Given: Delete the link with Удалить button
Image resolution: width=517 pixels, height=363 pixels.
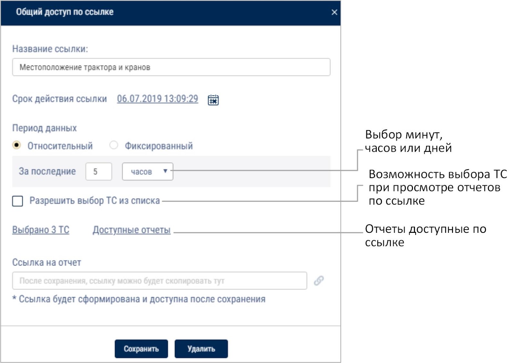Looking at the screenshot, I should click(x=201, y=349).
